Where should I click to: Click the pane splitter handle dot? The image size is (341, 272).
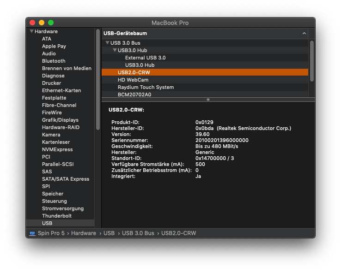click(208, 100)
